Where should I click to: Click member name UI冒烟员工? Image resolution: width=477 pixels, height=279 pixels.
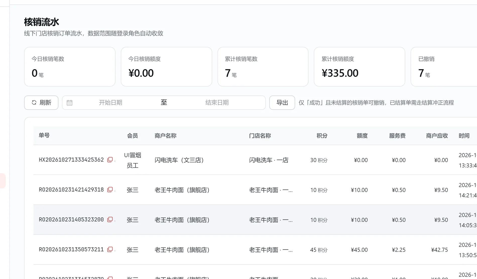(133, 160)
